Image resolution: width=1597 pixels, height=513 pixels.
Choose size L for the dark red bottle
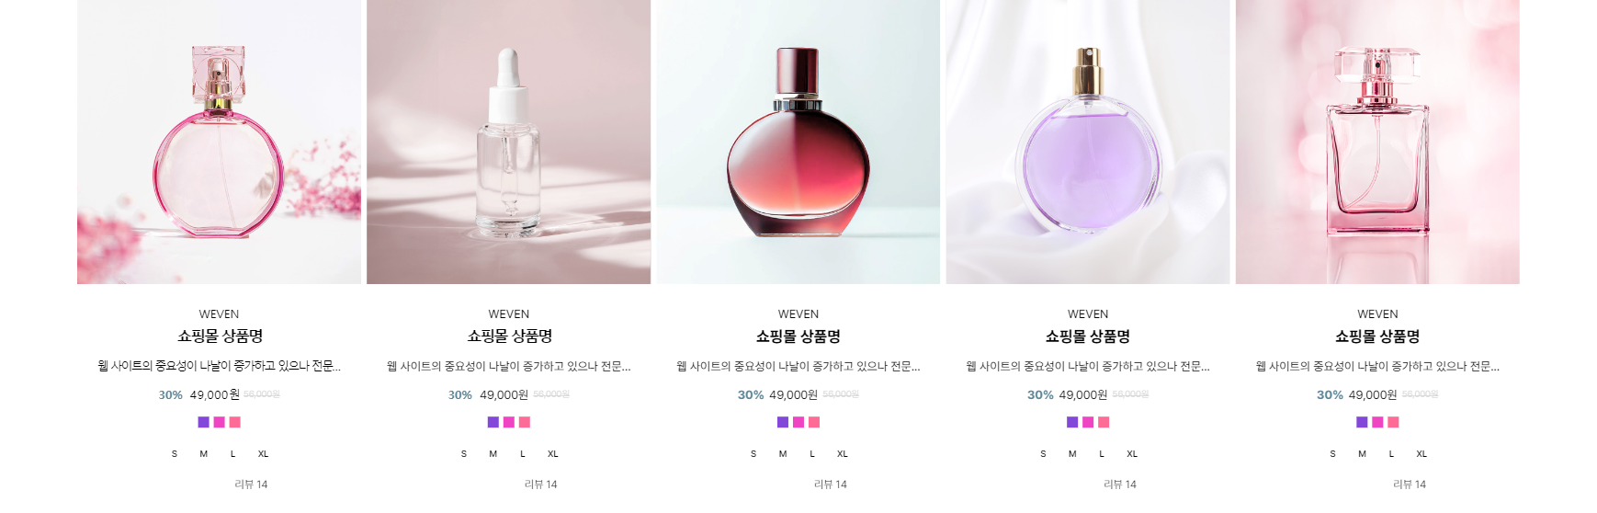pyautogui.click(x=812, y=454)
